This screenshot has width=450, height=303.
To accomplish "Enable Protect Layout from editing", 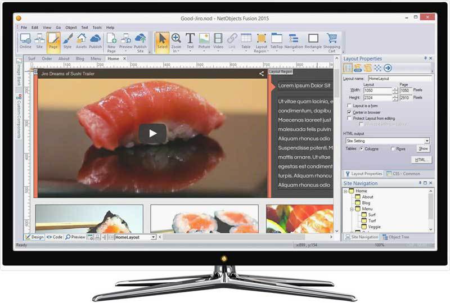I will pyautogui.click(x=349, y=118).
